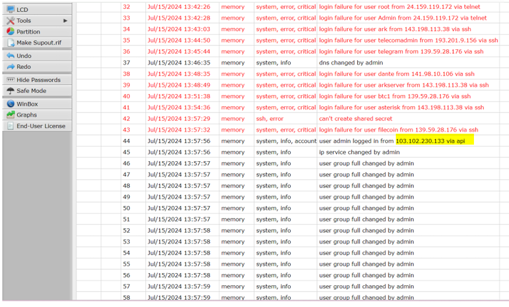Select the telecomadmin login failure message
The image size is (509, 307).
point(408,40)
